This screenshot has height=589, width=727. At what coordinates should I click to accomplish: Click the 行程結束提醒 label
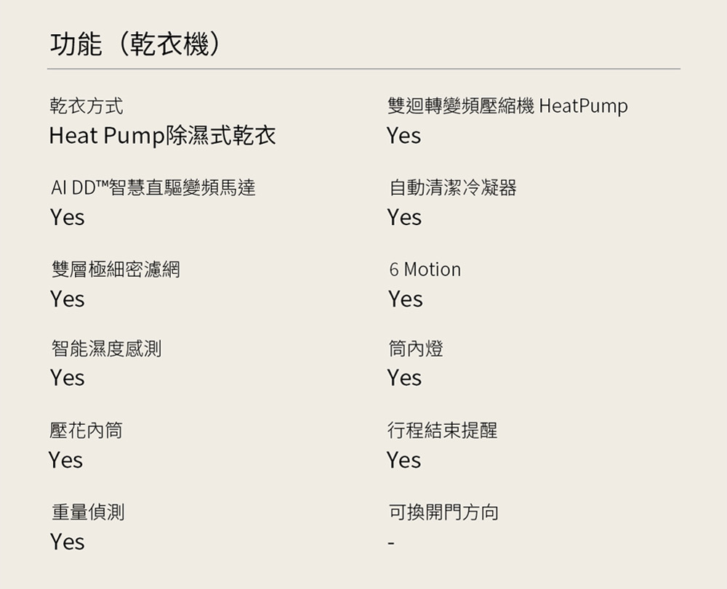point(442,431)
